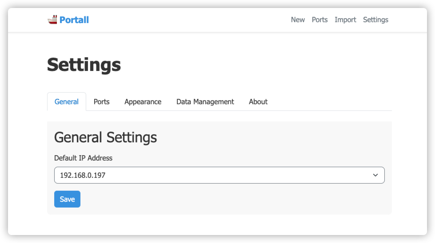The height and width of the screenshot is (243, 435).
Task: Go to Ports in the top navigation
Action: click(x=319, y=20)
